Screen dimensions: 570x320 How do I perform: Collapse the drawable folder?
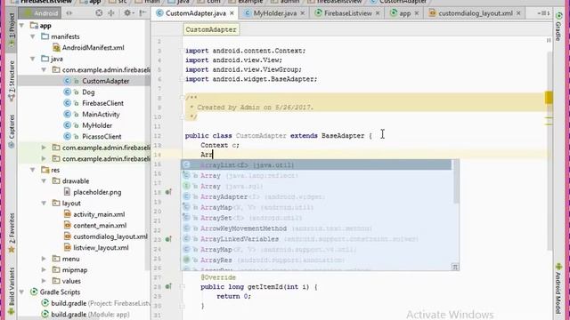click(x=44, y=181)
